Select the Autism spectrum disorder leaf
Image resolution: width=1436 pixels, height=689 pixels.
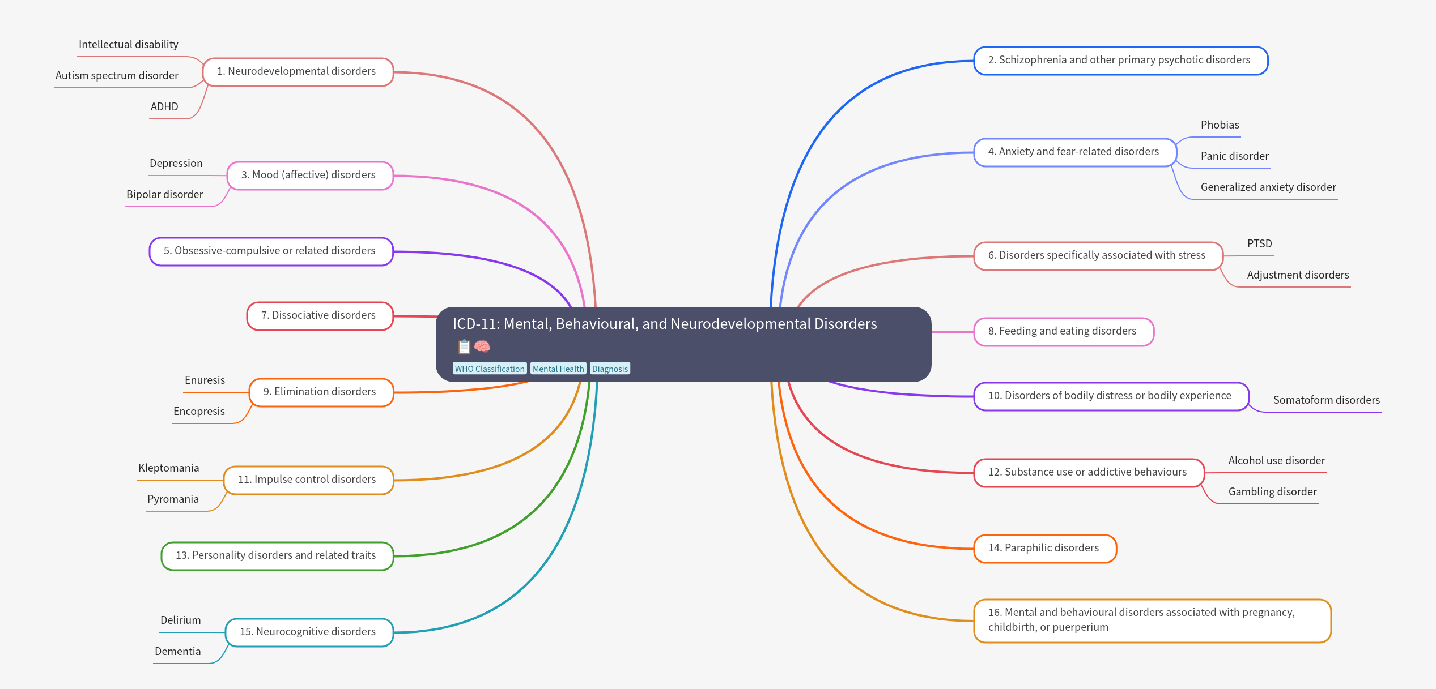click(x=117, y=76)
